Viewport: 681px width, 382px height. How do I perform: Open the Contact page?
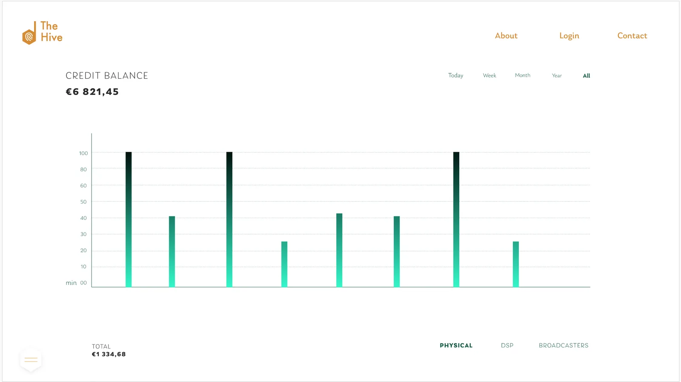632,36
